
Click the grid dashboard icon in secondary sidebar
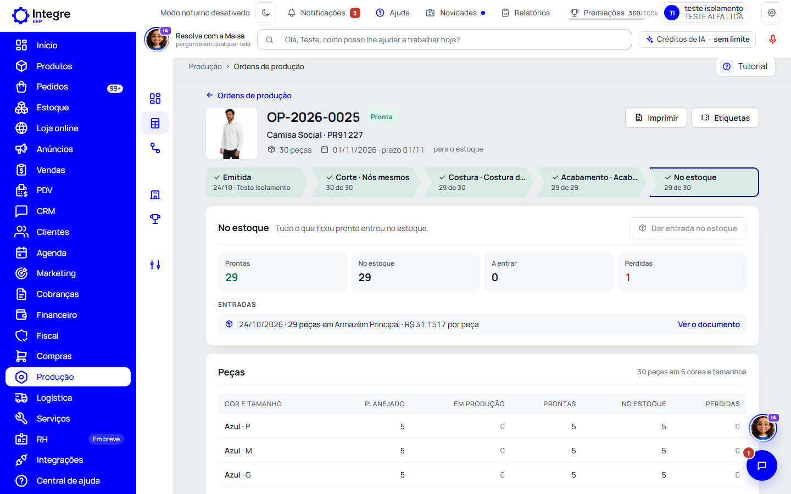point(155,98)
